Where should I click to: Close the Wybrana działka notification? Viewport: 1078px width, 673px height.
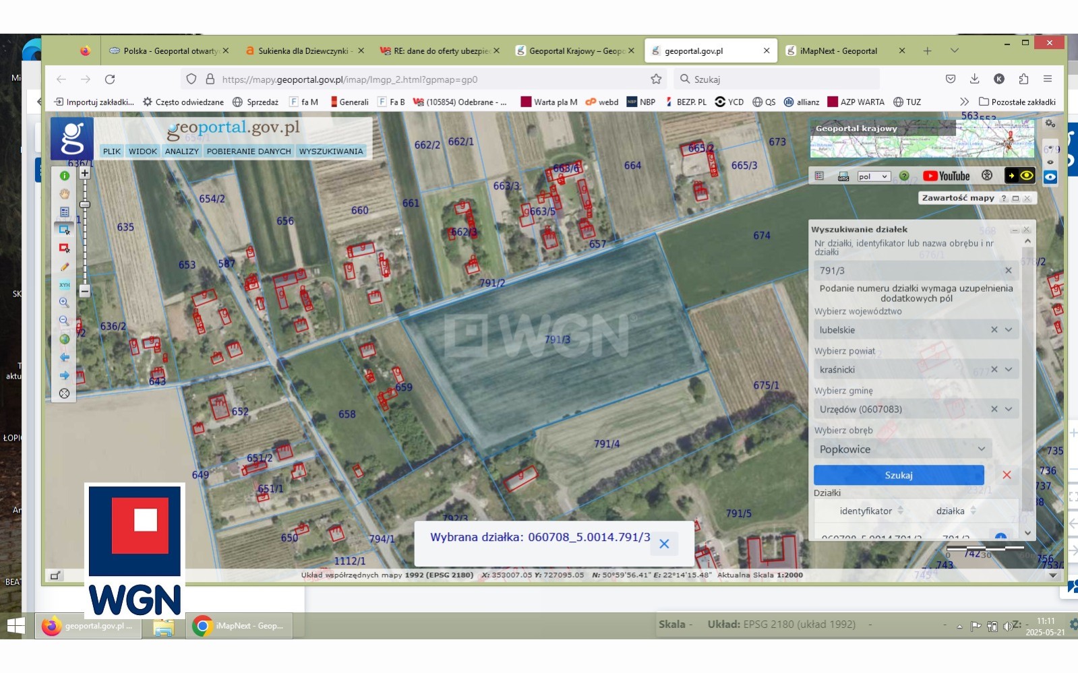click(664, 544)
